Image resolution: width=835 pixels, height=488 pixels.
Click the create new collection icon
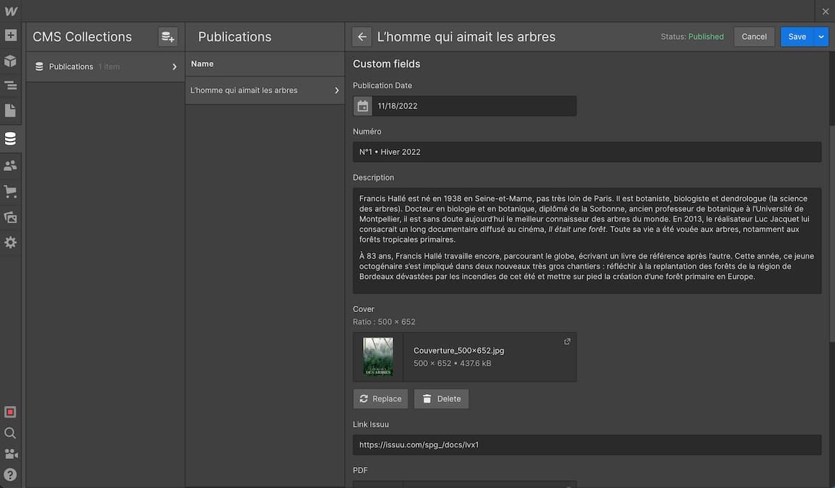[x=168, y=37]
